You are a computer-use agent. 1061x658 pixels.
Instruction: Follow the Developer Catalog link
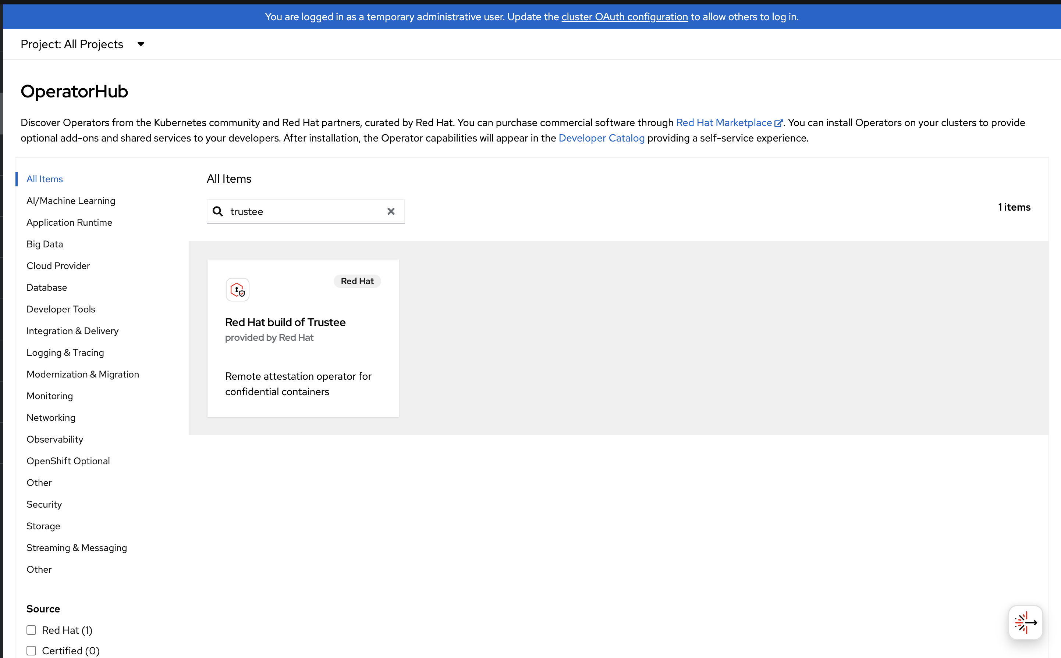pyautogui.click(x=601, y=138)
